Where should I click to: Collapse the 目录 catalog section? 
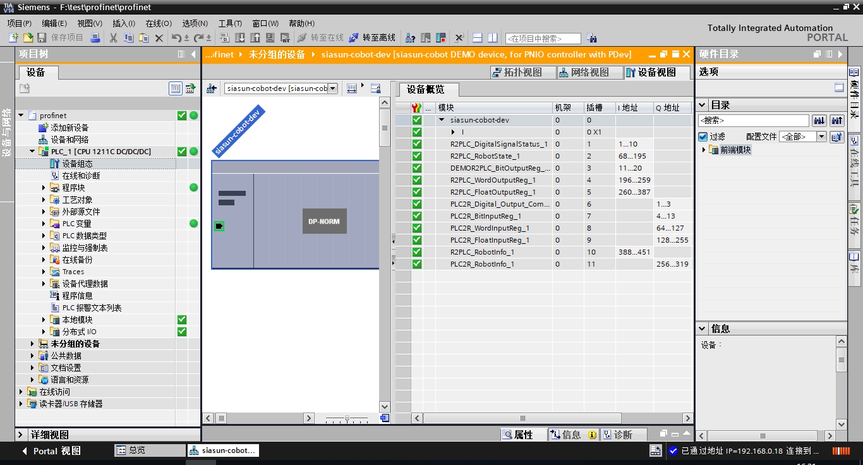(x=703, y=105)
